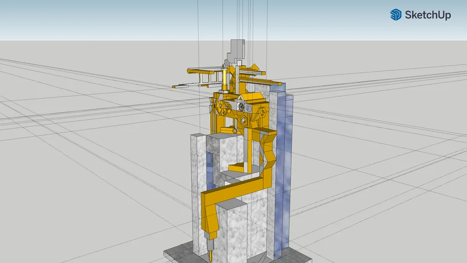This screenshot has height=263, width=467.
Task: Click the SketchUp wordmark text
Action: [427, 15]
